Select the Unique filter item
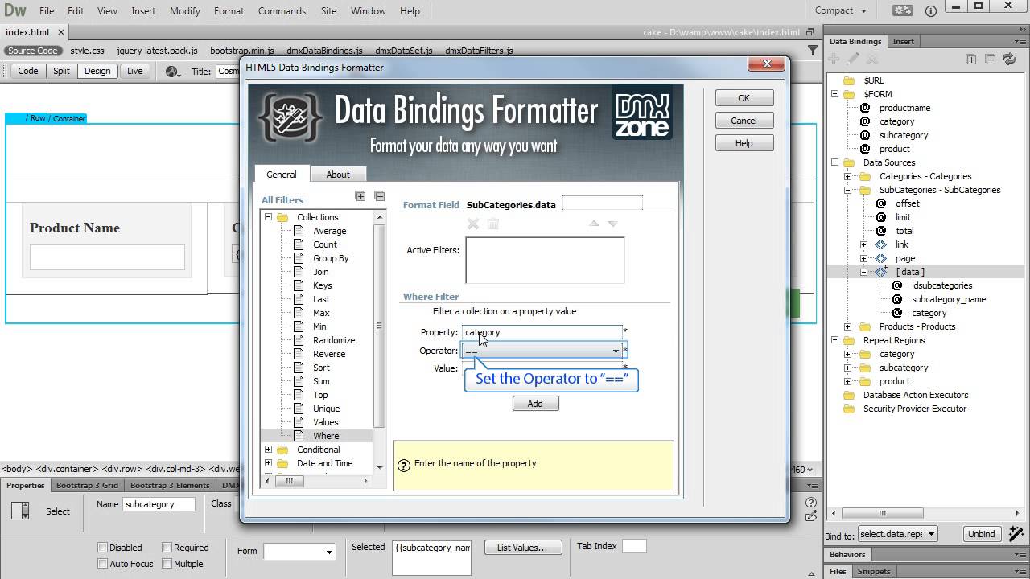 point(326,409)
